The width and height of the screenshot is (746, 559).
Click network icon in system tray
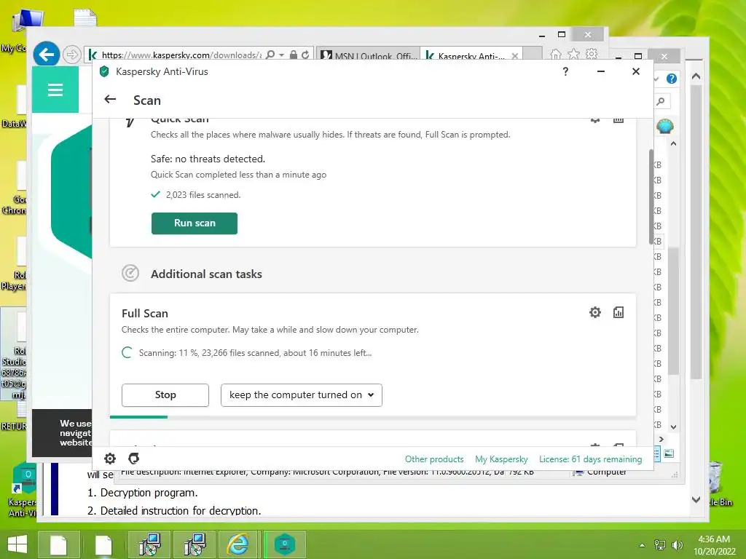point(660,545)
